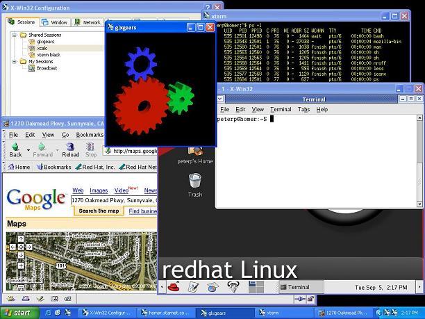Screen dimensions: 425x319
Task: Open the Red Hat main menu on the GNOME panel
Action: tap(174, 287)
